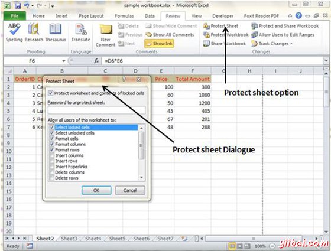Click the insert function fx icon

pyautogui.click(x=96, y=61)
